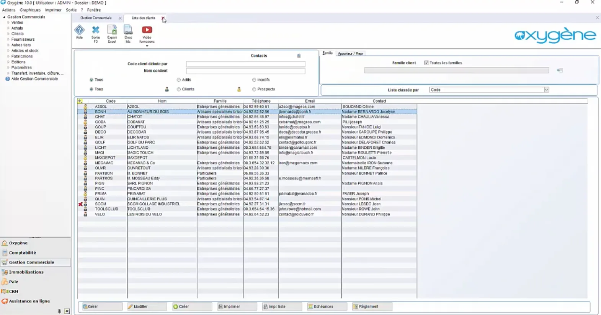Screen dimensions: 601x315
Task: Switch to the Famille tab
Action: 327,53
